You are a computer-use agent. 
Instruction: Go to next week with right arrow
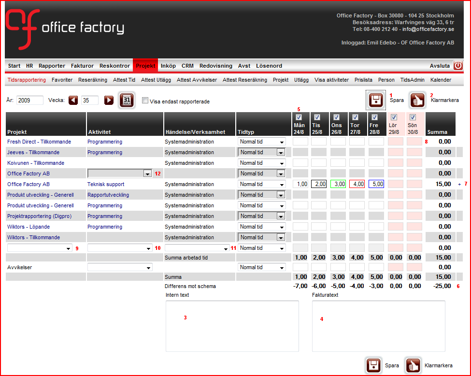point(109,100)
